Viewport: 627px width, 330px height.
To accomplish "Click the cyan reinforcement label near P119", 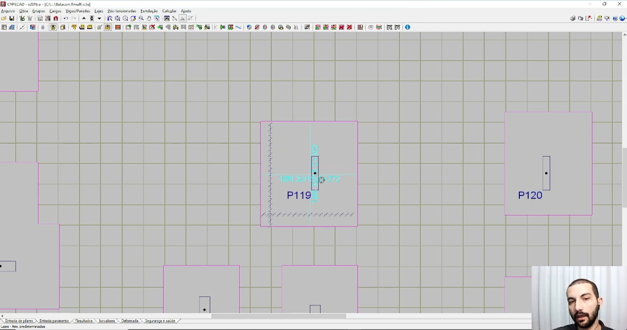I will pyautogui.click(x=309, y=179).
